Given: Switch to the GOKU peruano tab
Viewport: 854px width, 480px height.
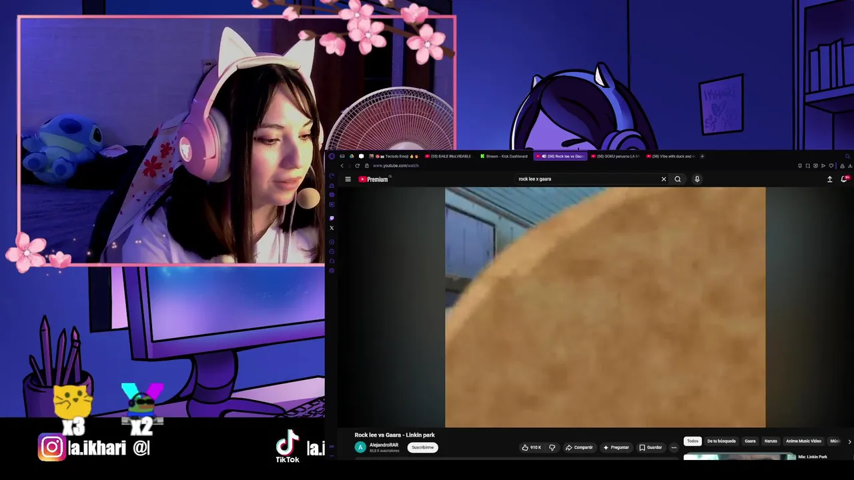Looking at the screenshot, I should [x=616, y=156].
